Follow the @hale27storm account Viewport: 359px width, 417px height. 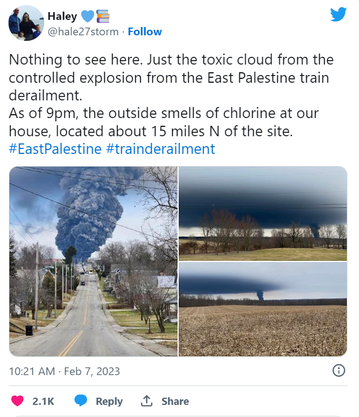point(144,31)
